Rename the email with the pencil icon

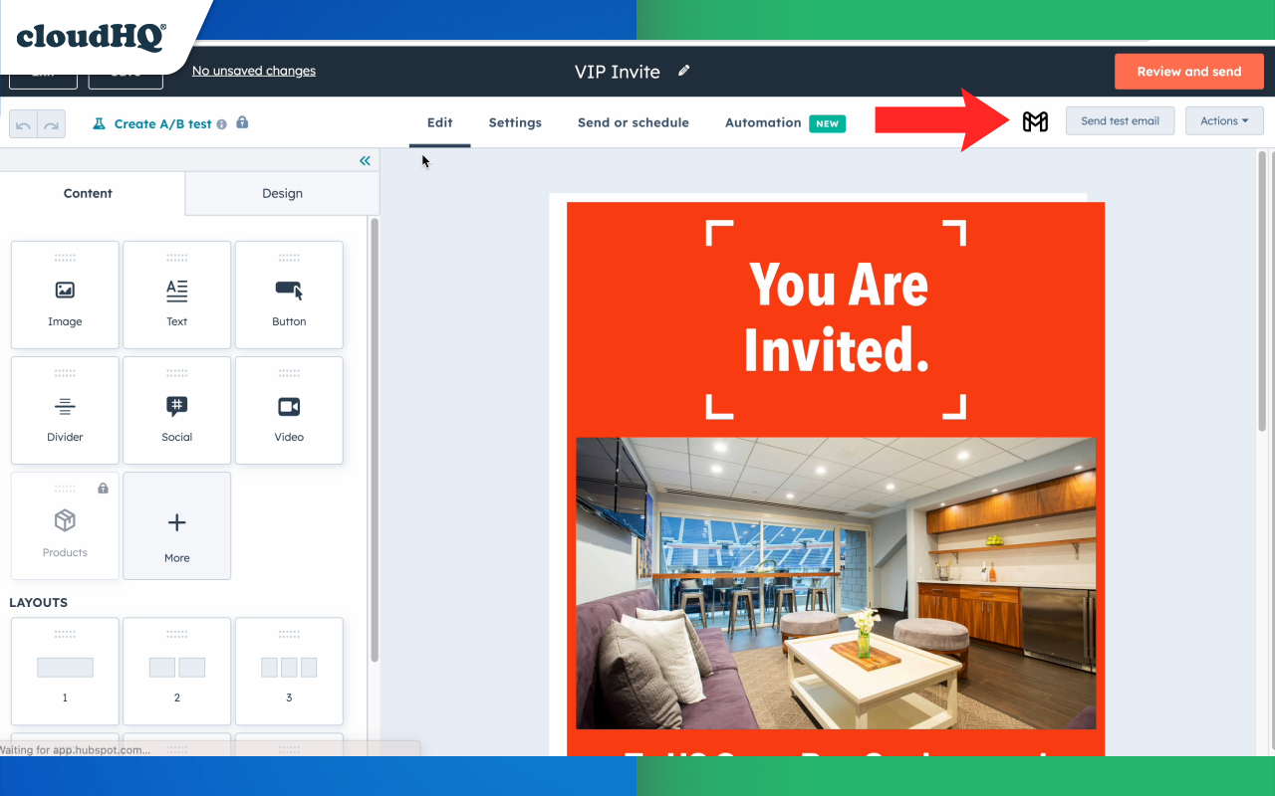[x=683, y=71]
